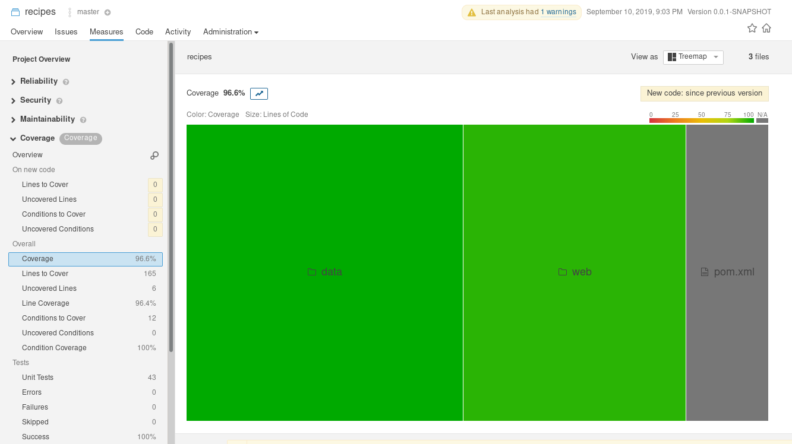This screenshot has width=792, height=444.
Task: Select Unit Tests 43 measure
Action: point(86,378)
